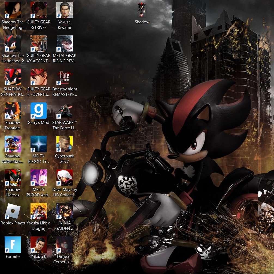274x274 pixels.
Task: Click the "Garry's Mod" label text
Action: 38,123
